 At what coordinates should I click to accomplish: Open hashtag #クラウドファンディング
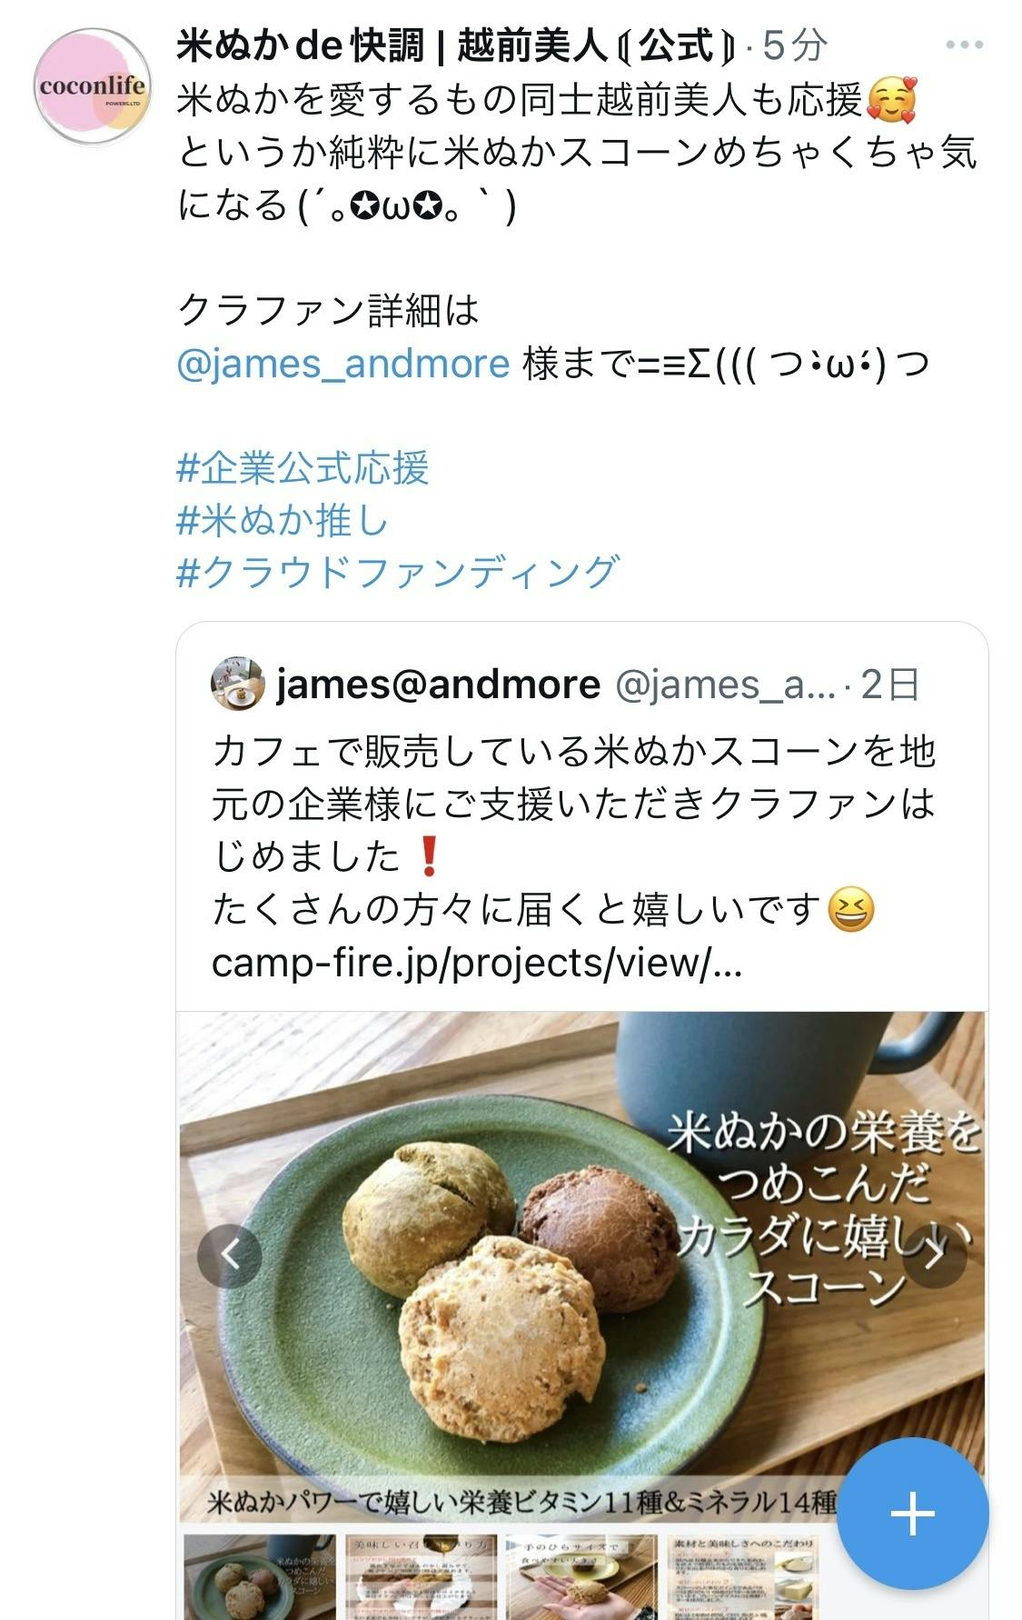398,572
